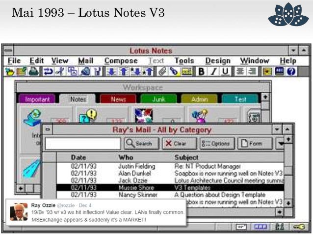Click the starred up arrow previous-unread icon
Image resolution: width=313 pixels, height=235 pixels.
pyautogui.click(x=148, y=72)
